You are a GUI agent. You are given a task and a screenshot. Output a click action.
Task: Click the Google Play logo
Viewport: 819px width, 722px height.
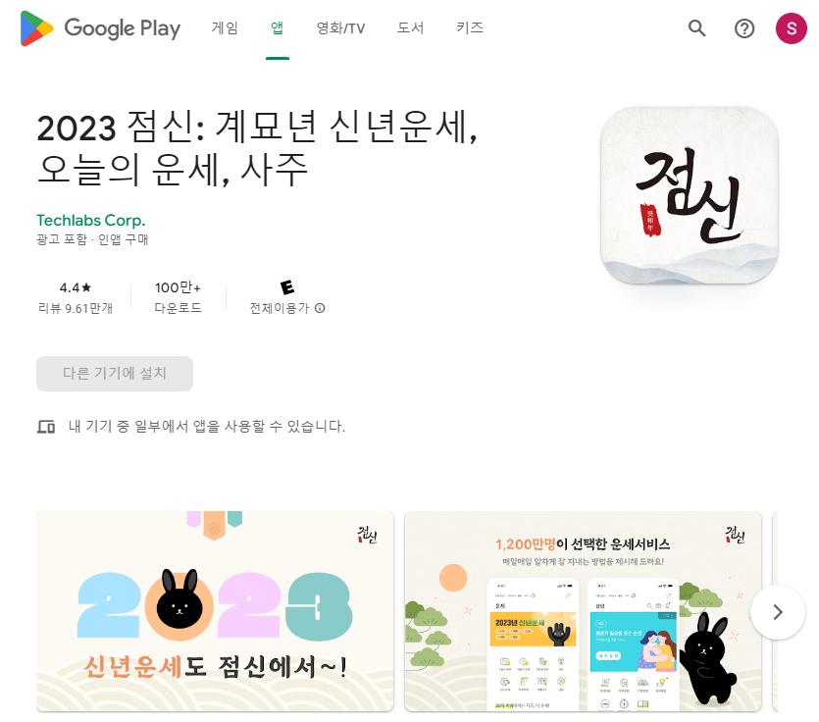(100, 28)
